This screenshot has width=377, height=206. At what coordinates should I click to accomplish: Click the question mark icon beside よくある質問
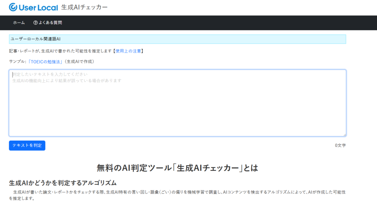click(x=35, y=23)
